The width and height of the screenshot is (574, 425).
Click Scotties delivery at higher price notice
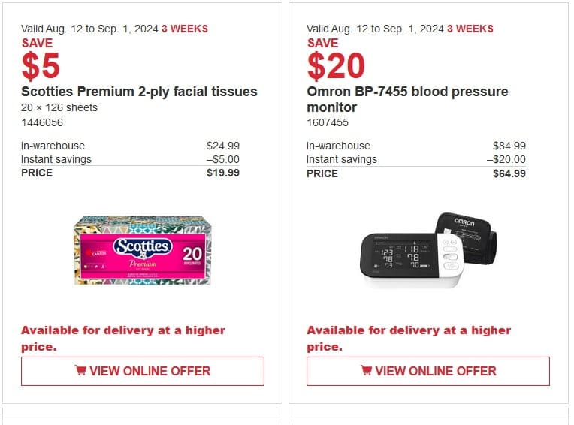123,339
